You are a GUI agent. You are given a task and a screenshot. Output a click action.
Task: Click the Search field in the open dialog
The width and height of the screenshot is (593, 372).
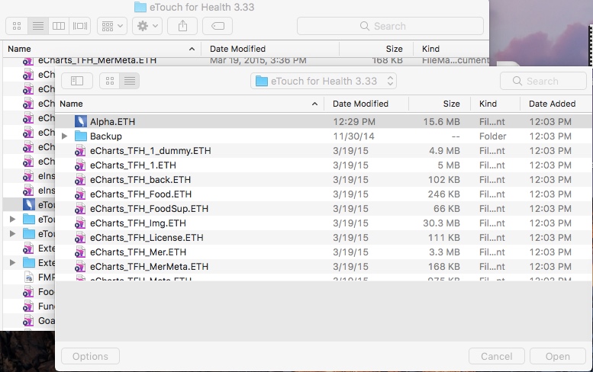pyautogui.click(x=543, y=81)
